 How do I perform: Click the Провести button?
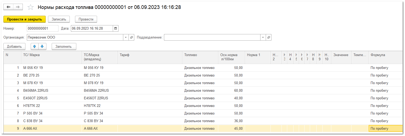click(86, 19)
